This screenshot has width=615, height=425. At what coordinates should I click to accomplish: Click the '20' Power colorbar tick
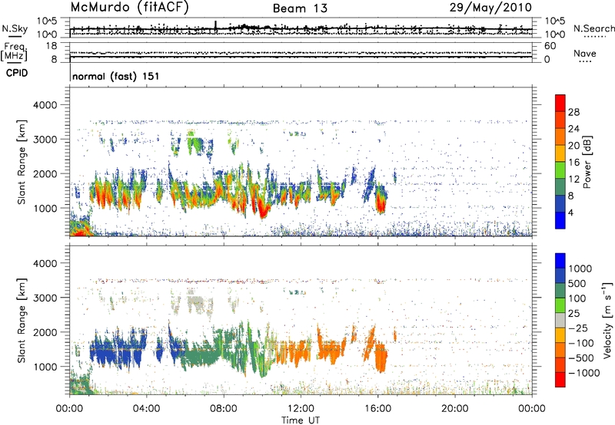tap(573, 146)
